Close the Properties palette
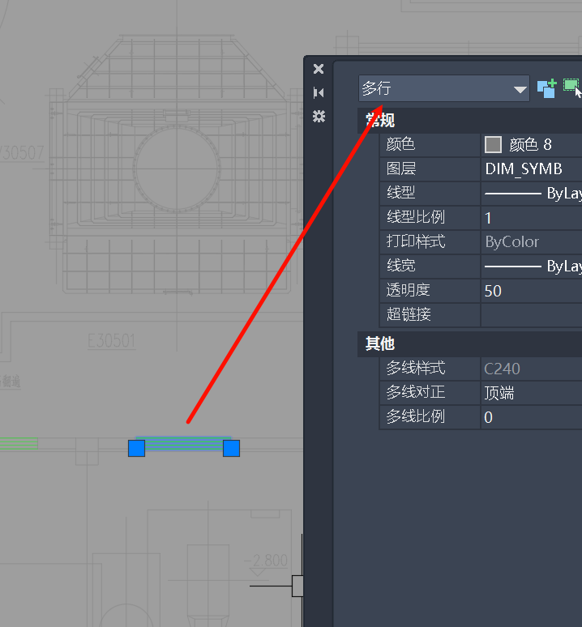The height and width of the screenshot is (627, 582). (319, 70)
